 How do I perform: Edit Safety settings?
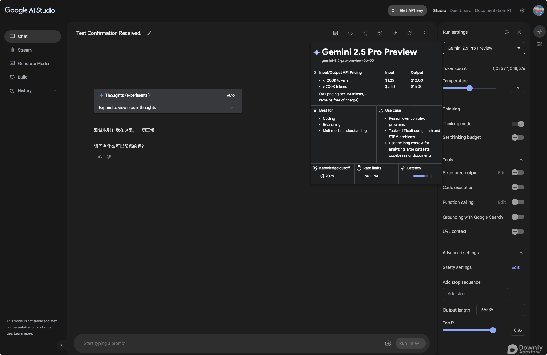point(516,267)
